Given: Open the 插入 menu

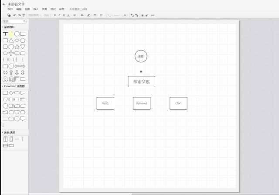Looking at the screenshot, I should pyautogui.click(x=36, y=9).
